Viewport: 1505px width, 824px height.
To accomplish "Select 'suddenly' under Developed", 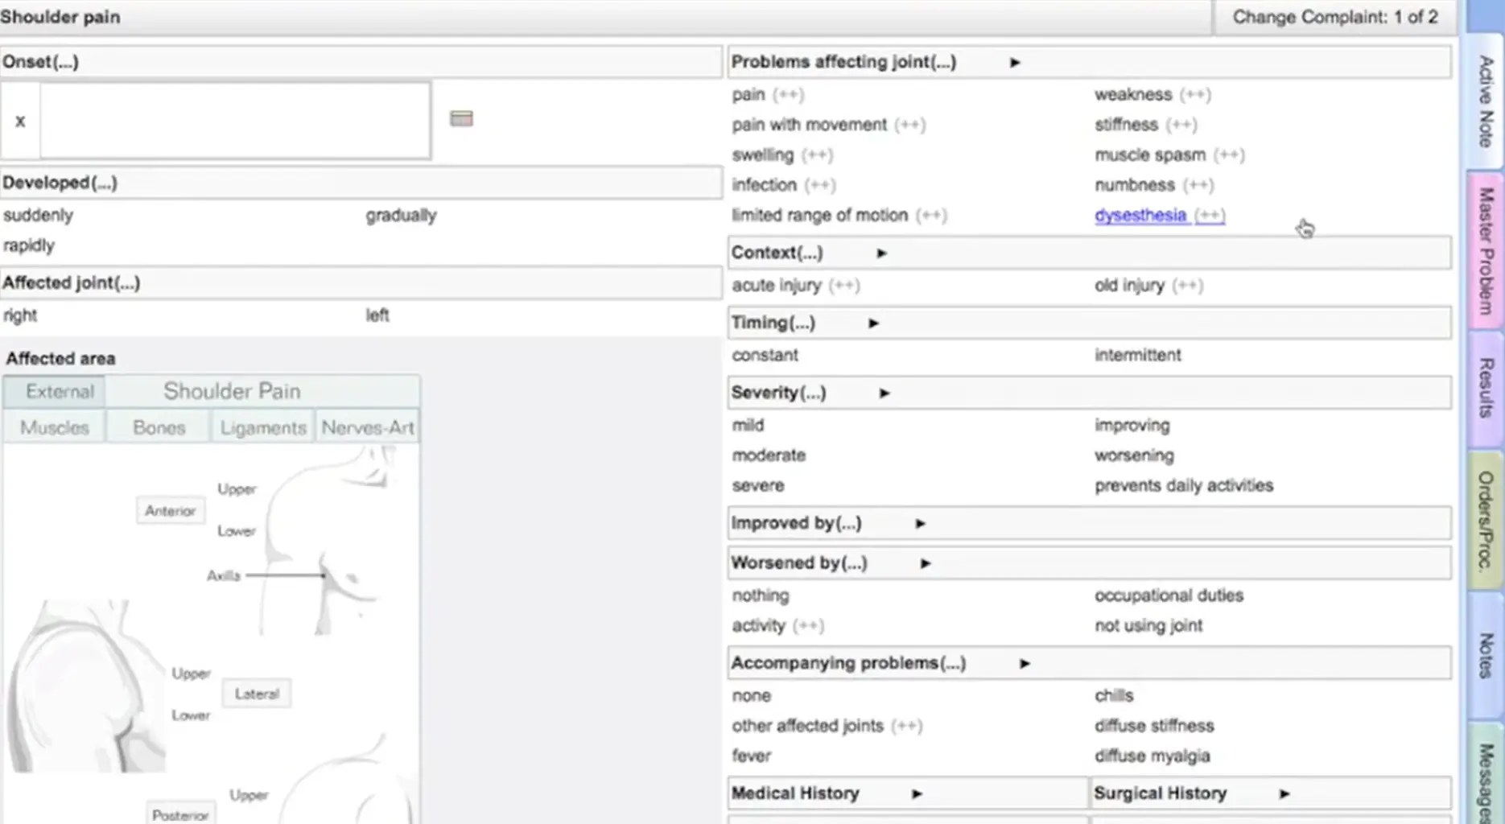I will pyautogui.click(x=38, y=215).
